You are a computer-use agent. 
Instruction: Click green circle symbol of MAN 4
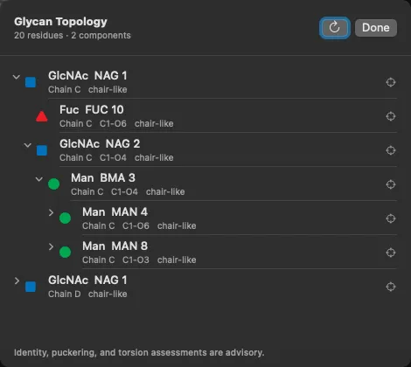(65, 218)
